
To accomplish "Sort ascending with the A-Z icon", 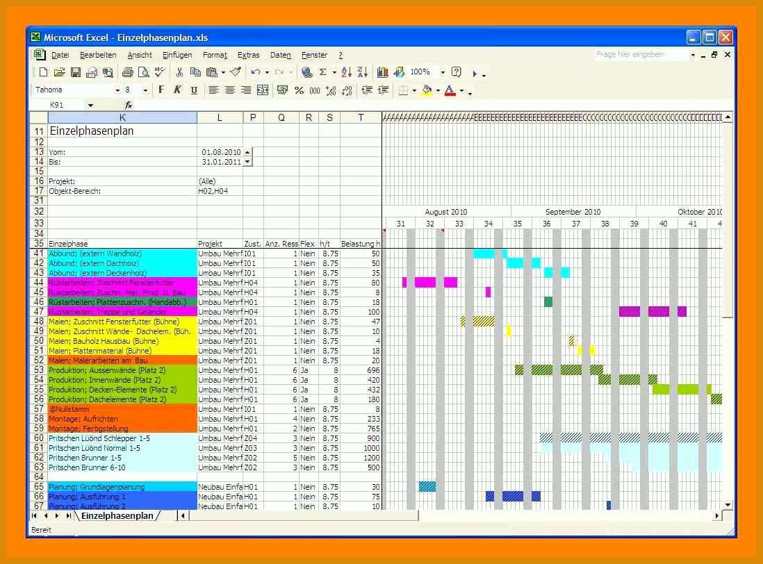I will tap(347, 72).
